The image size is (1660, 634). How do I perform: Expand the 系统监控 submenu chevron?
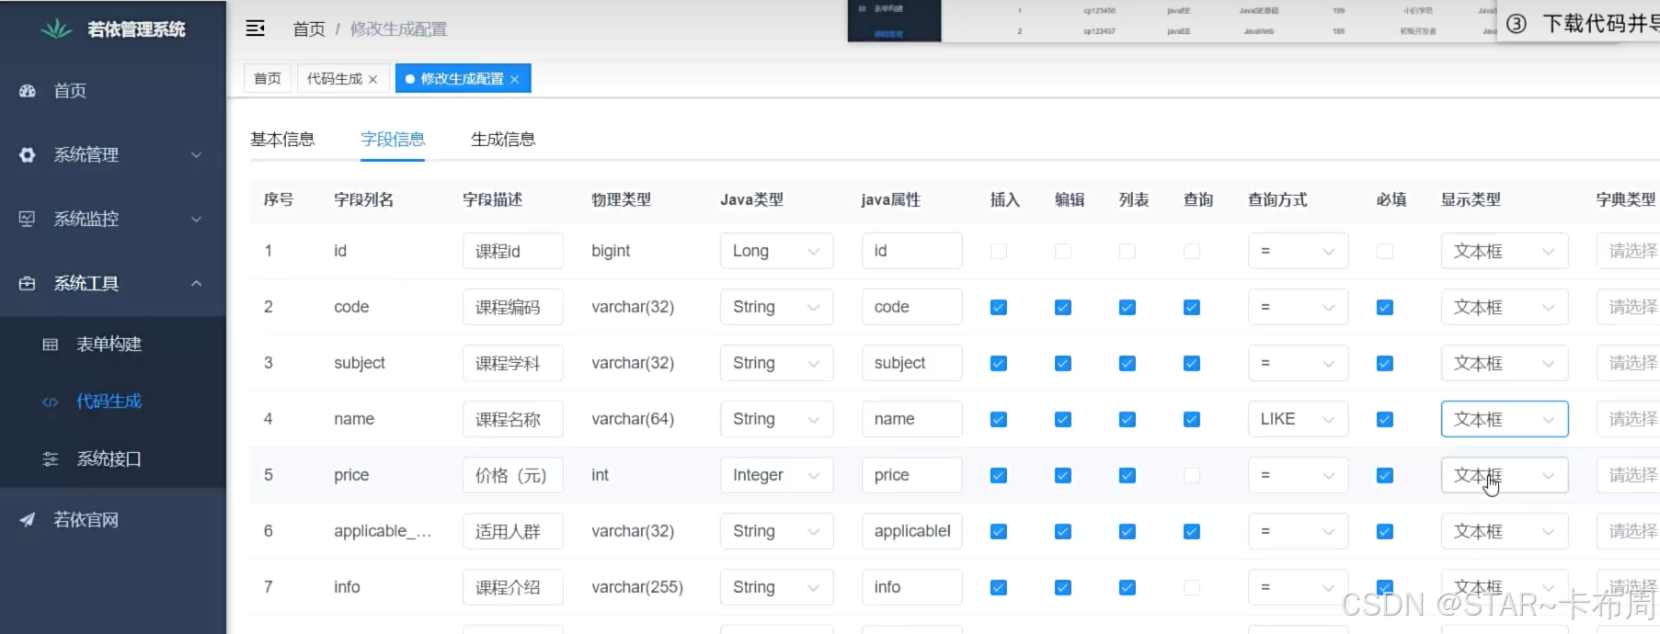(196, 220)
